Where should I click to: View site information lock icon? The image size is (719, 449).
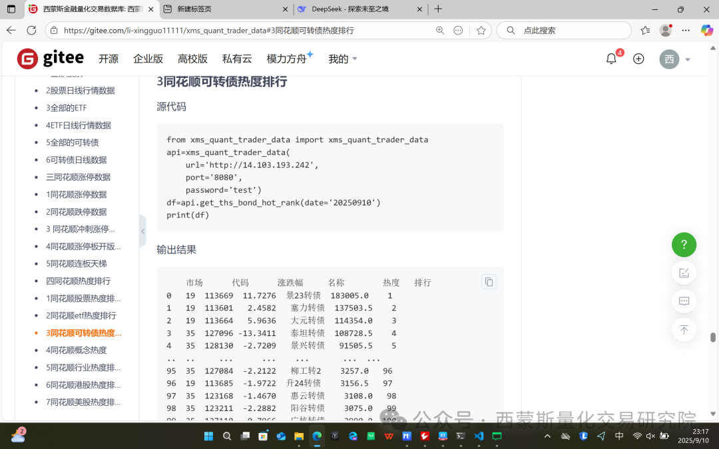(54, 30)
